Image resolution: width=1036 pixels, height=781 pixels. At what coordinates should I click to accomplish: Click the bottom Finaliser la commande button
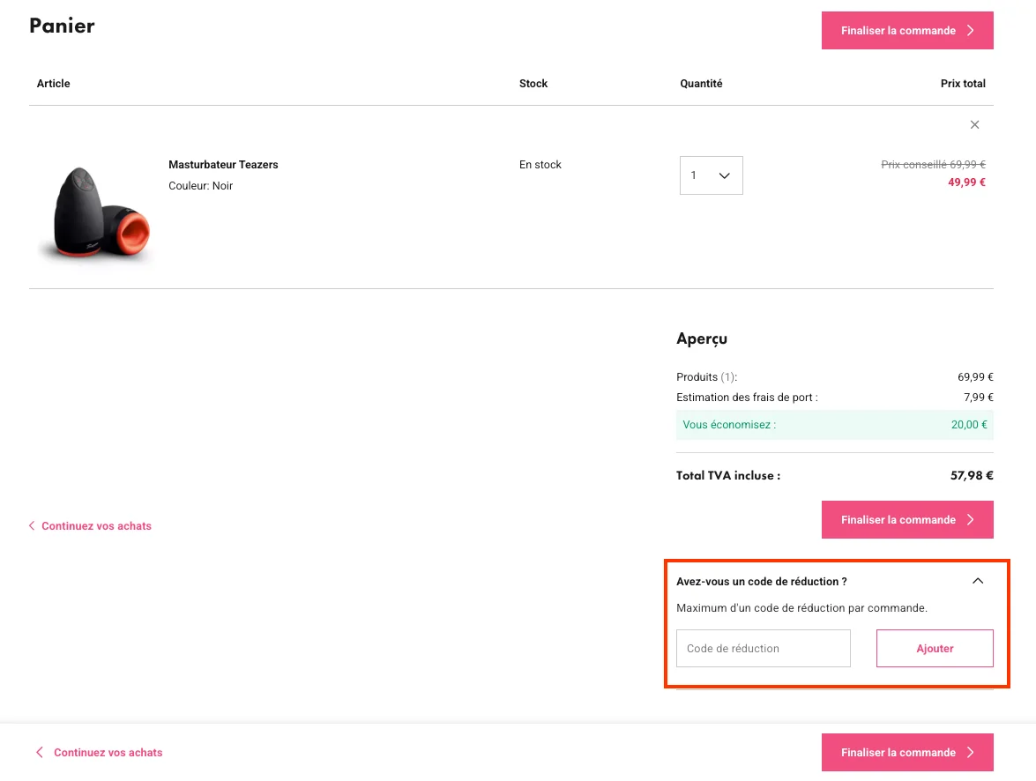pyautogui.click(x=907, y=752)
